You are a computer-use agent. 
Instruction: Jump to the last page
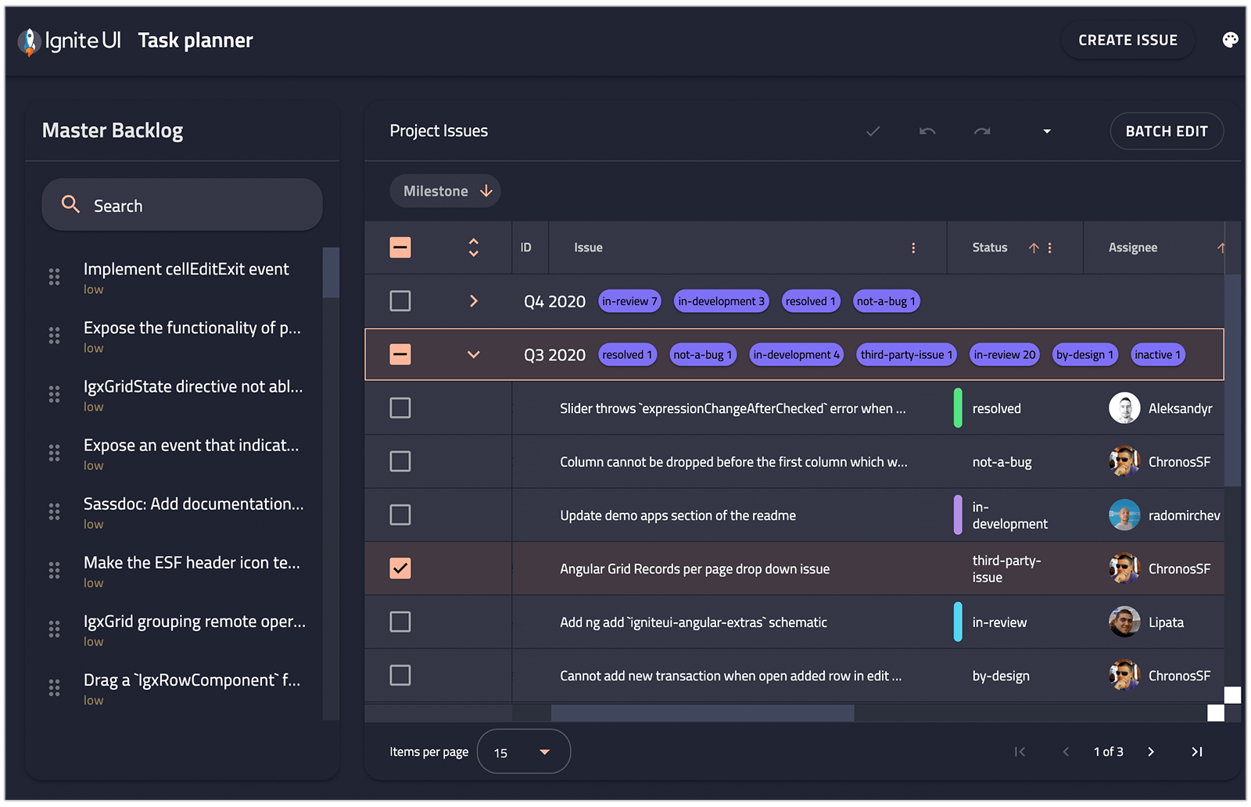coord(1196,751)
